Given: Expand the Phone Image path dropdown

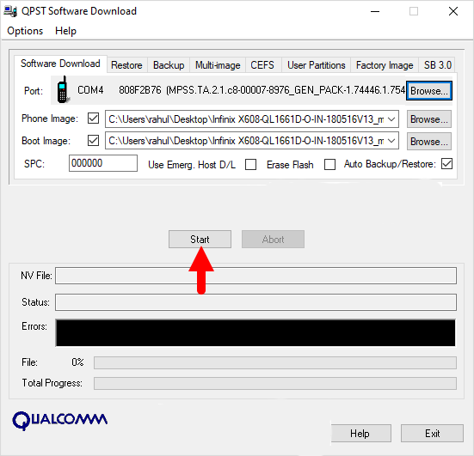Looking at the screenshot, I should point(391,119).
